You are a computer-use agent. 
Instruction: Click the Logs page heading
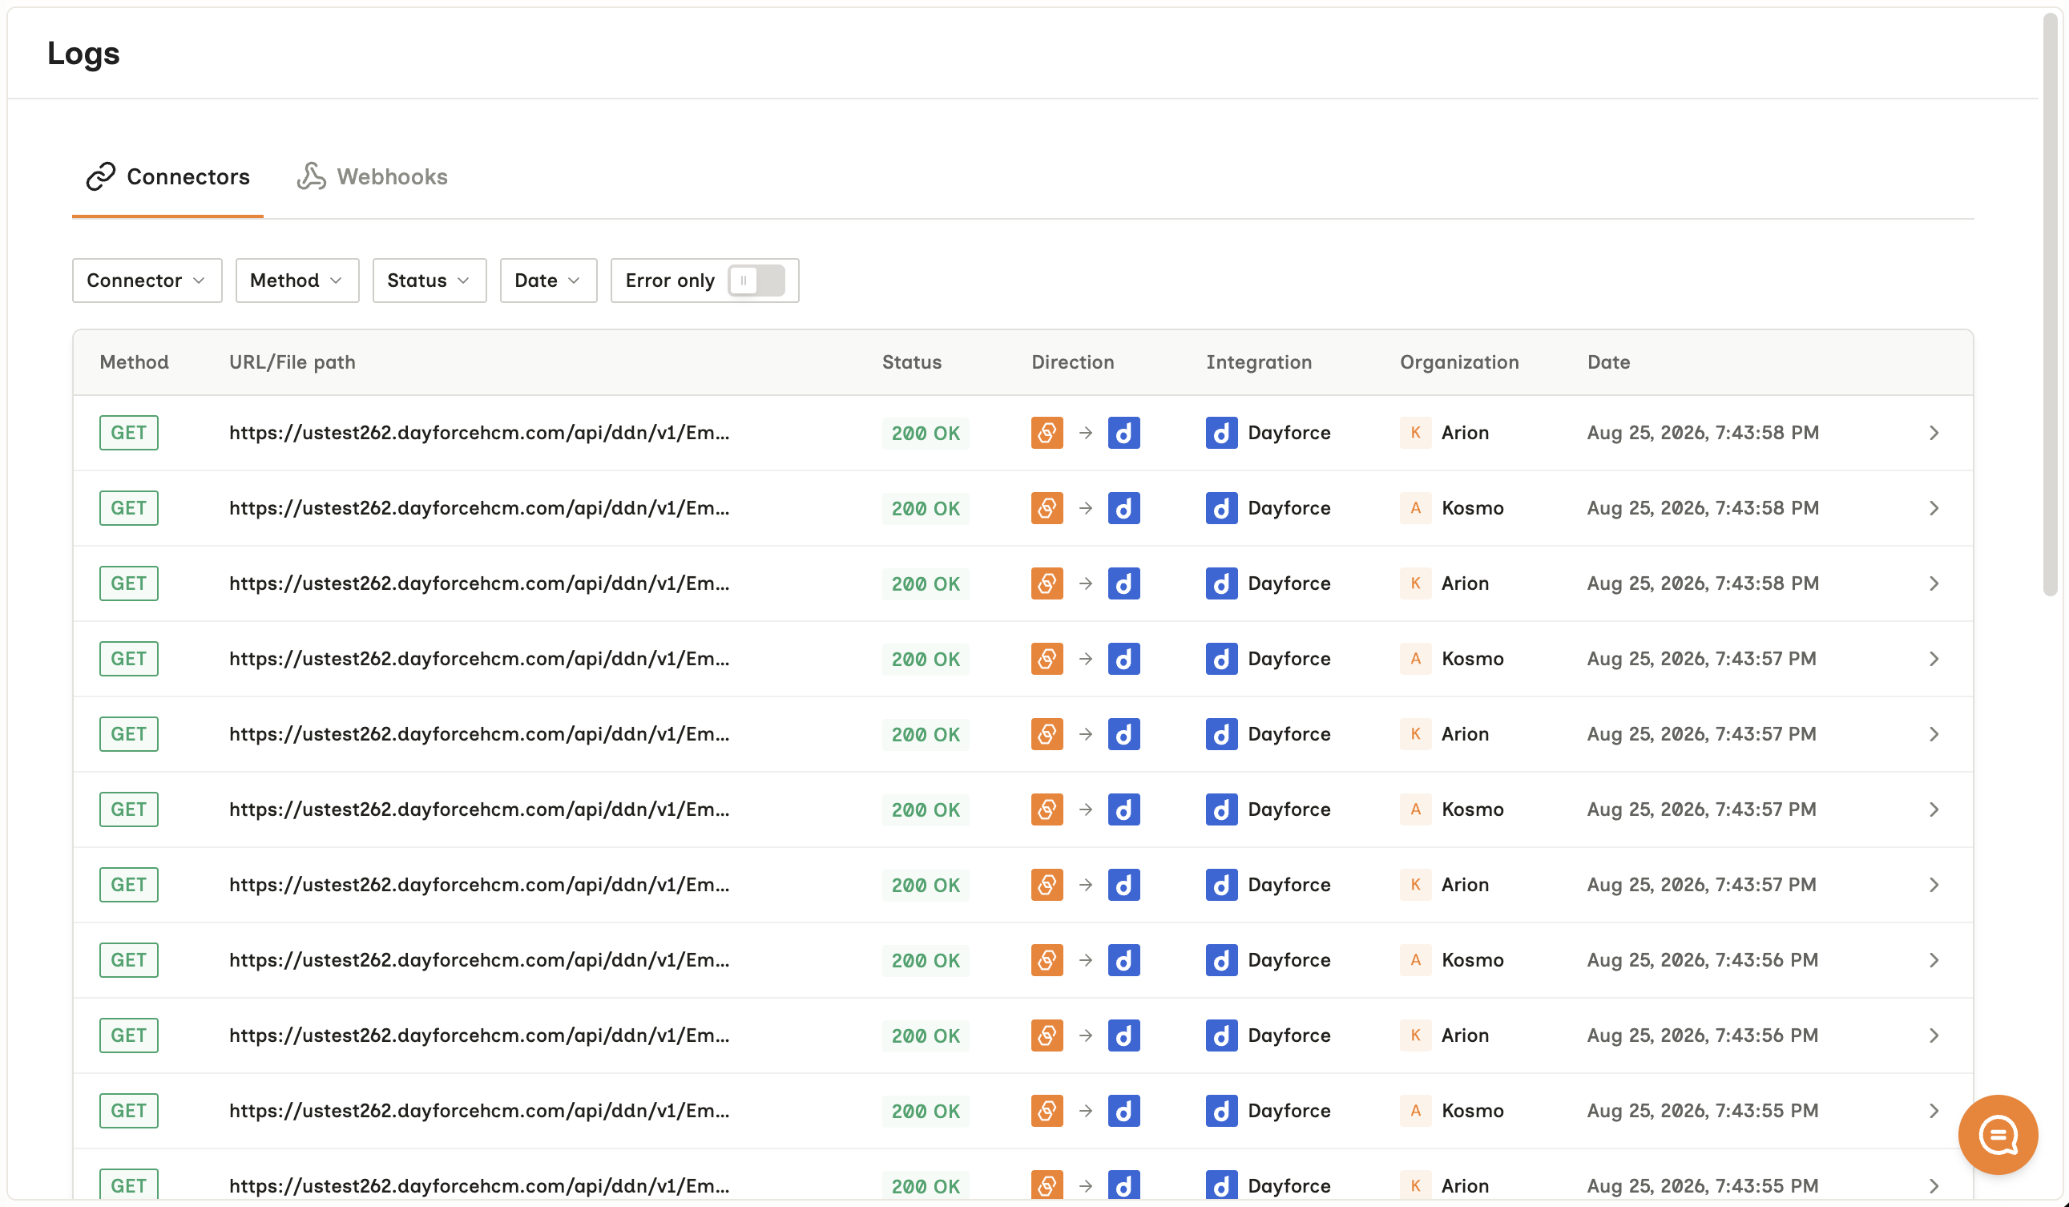84,54
